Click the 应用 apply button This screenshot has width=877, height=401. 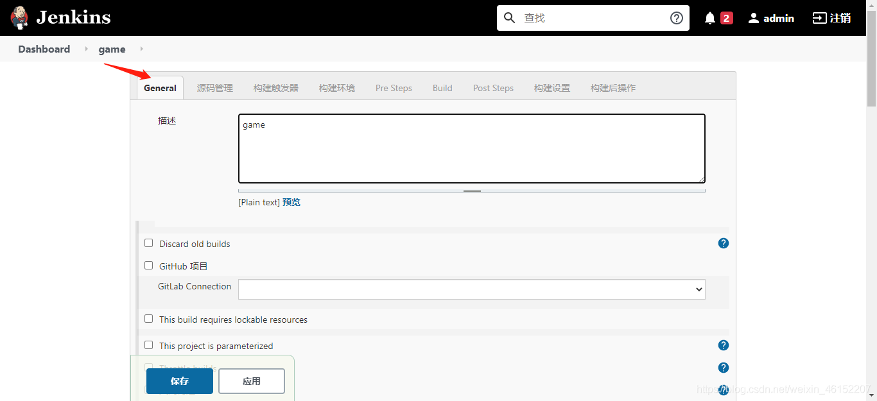pyautogui.click(x=252, y=381)
